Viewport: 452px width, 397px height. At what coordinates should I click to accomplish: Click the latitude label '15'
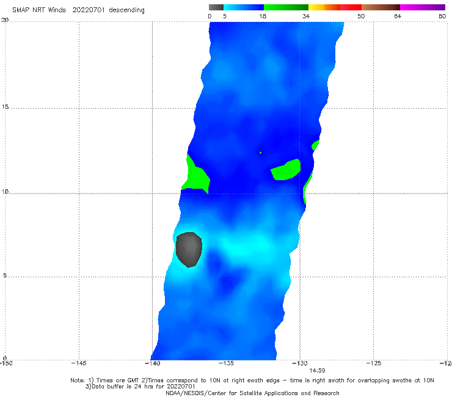5,107
